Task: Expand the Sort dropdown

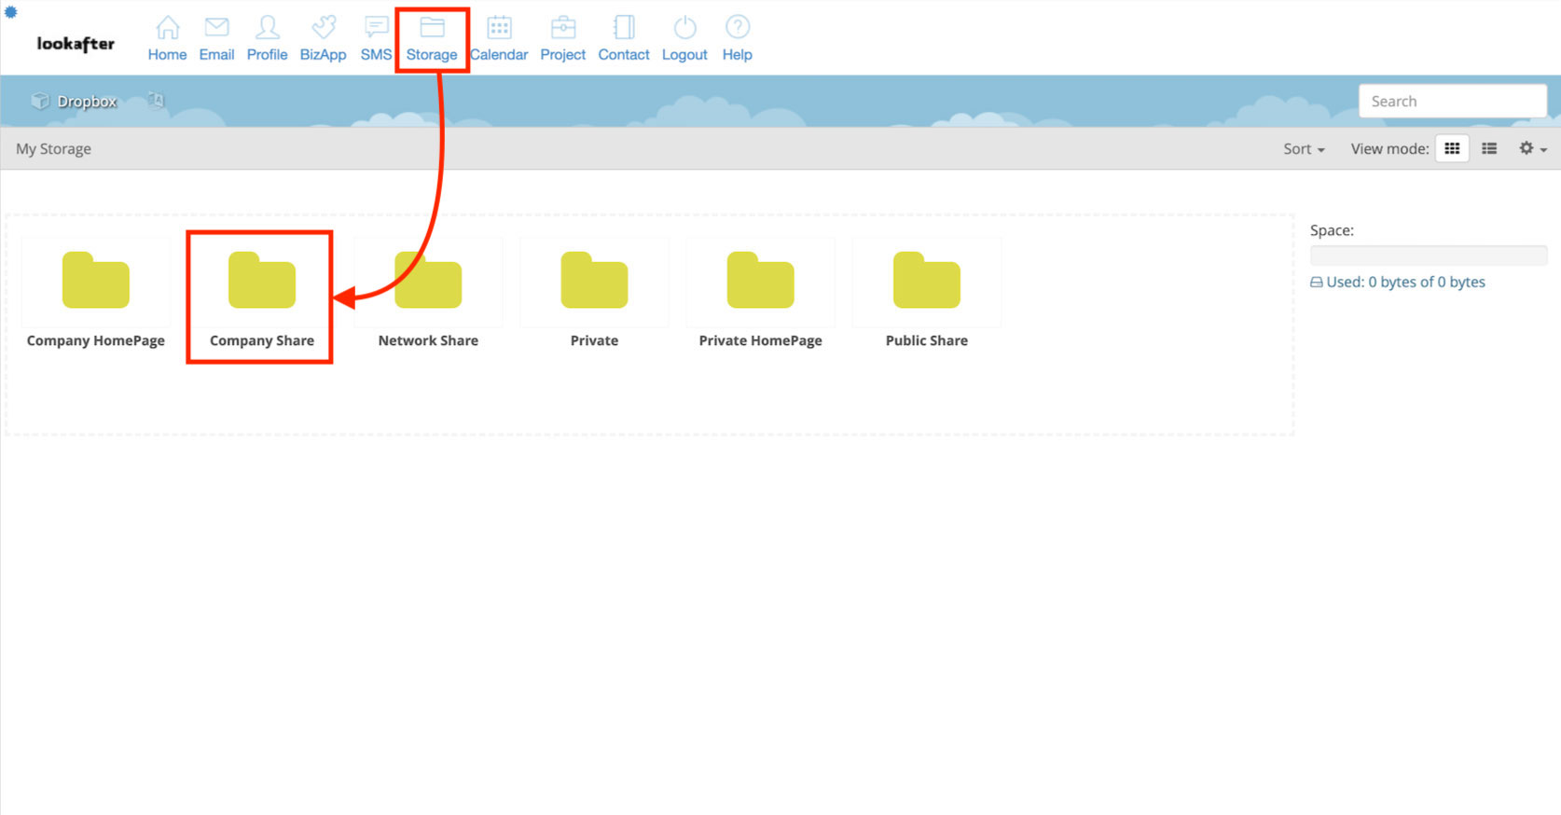Action: point(1303,149)
